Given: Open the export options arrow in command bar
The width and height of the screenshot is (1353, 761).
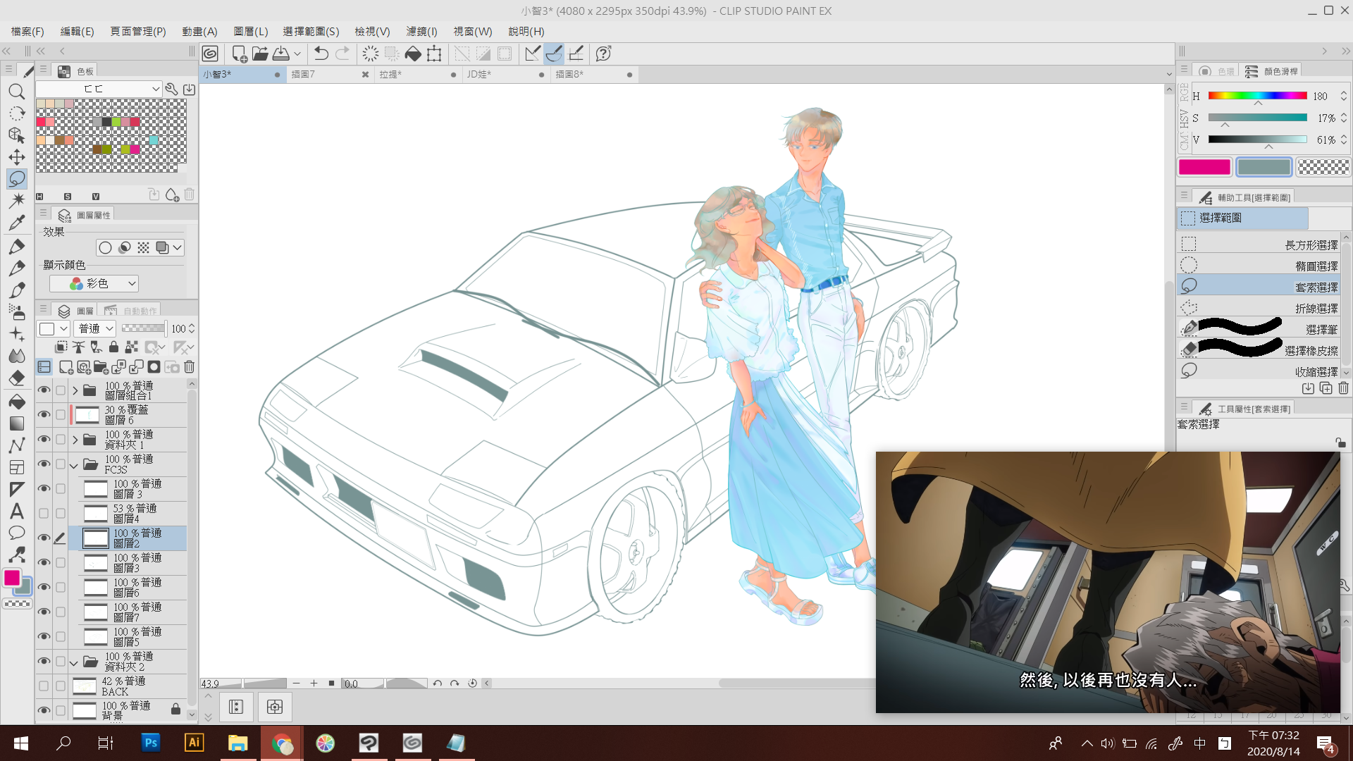Looking at the screenshot, I should [297, 54].
